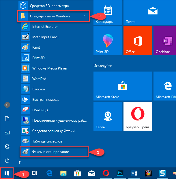Open the Office tile
Image resolution: width=176 pixels, height=179 pixels.
pos(137,41)
